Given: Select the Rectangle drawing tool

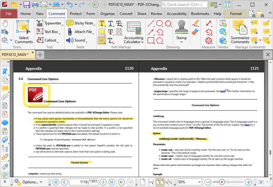Looking at the screenshot, I should coord(151,40).
